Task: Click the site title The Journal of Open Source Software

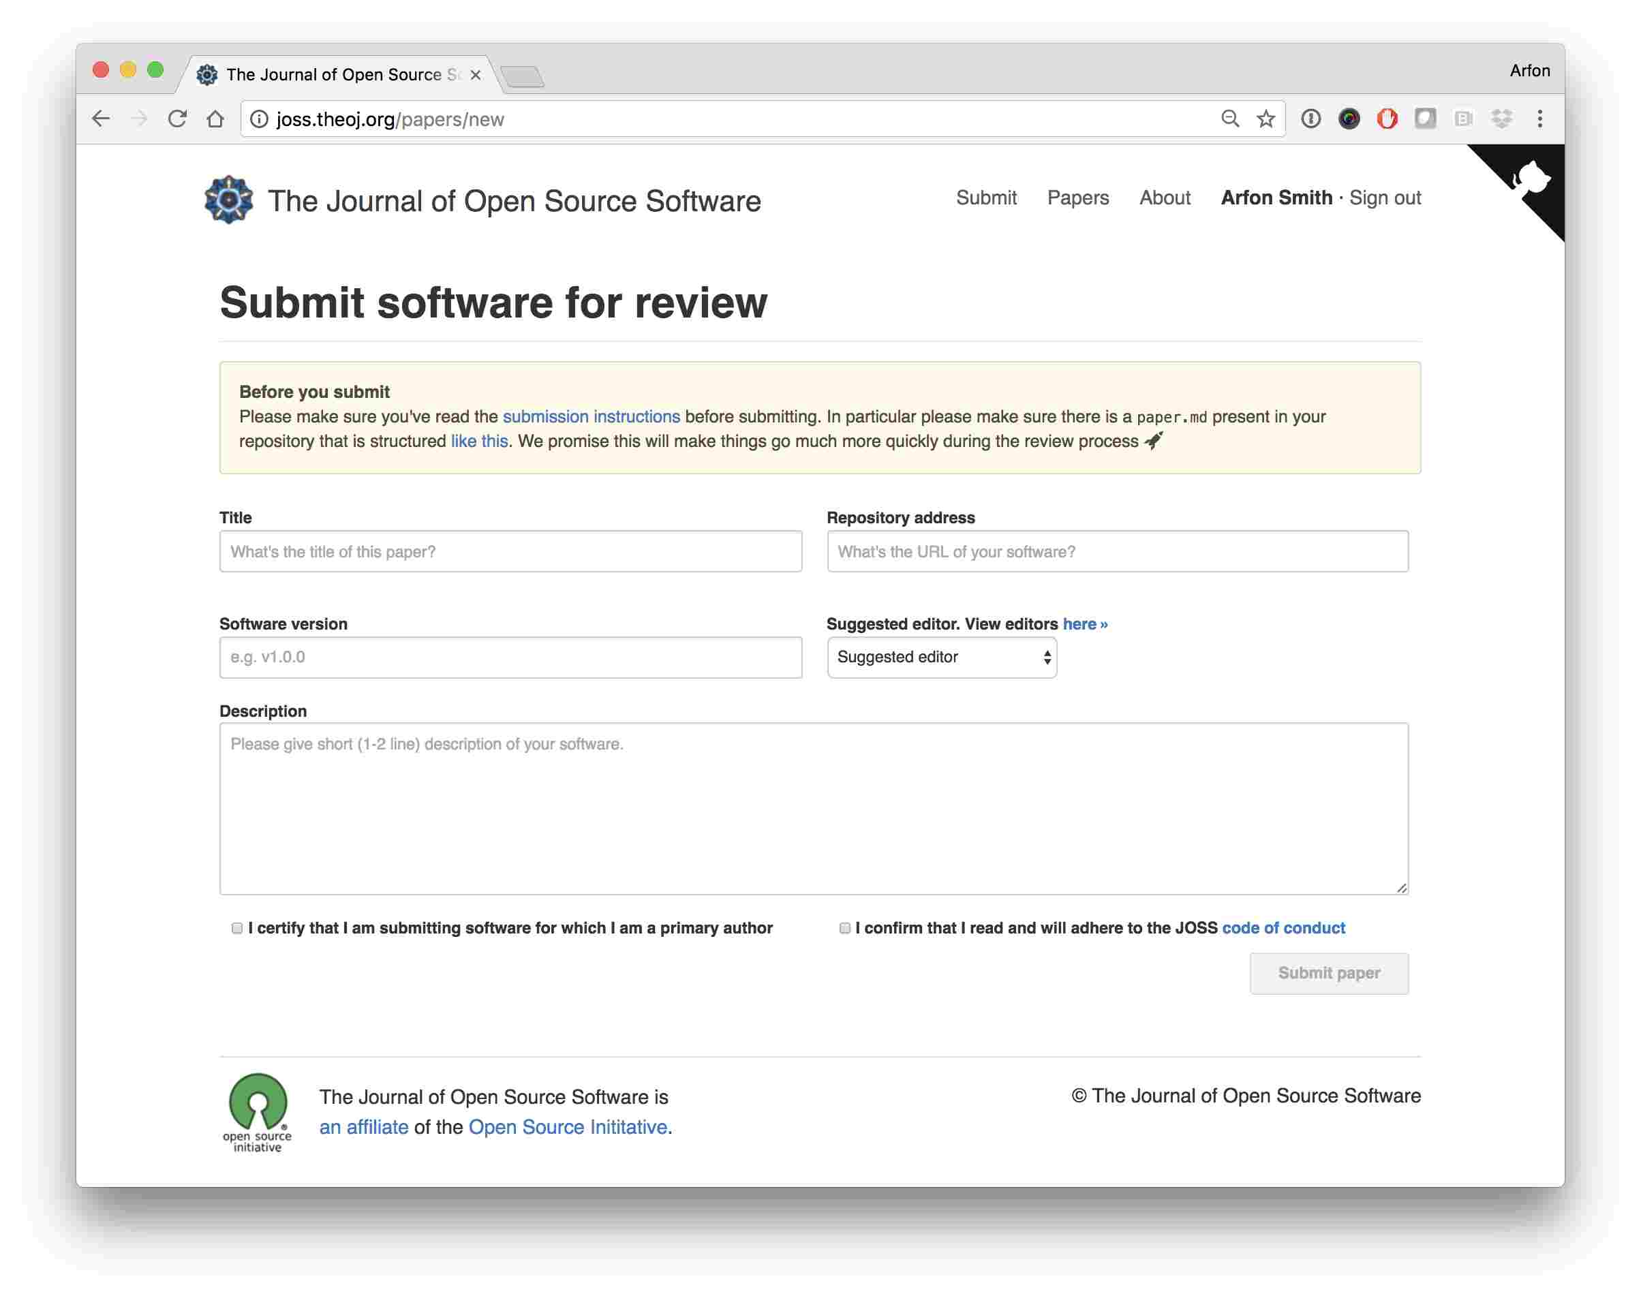Action: pyautogui.click(x=514, y=201)
